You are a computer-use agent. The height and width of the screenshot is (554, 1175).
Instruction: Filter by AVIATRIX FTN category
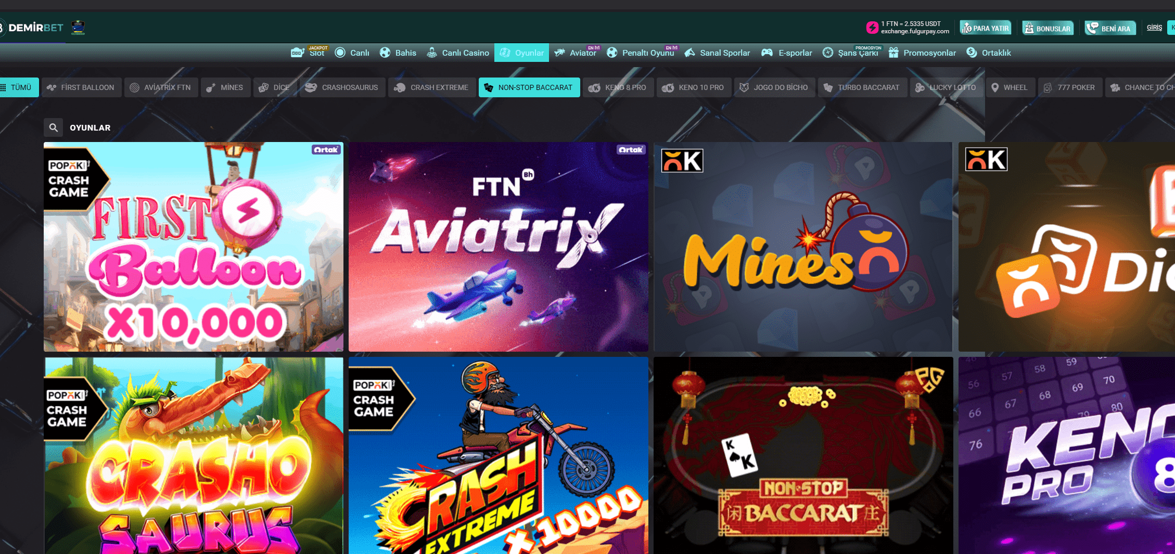point(161,87)
